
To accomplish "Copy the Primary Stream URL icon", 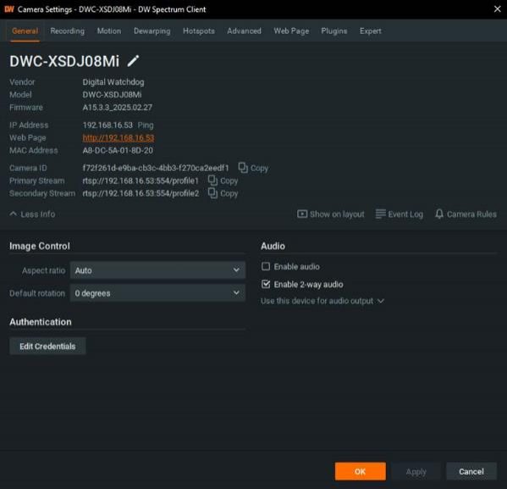I will [x=212, y=181].
